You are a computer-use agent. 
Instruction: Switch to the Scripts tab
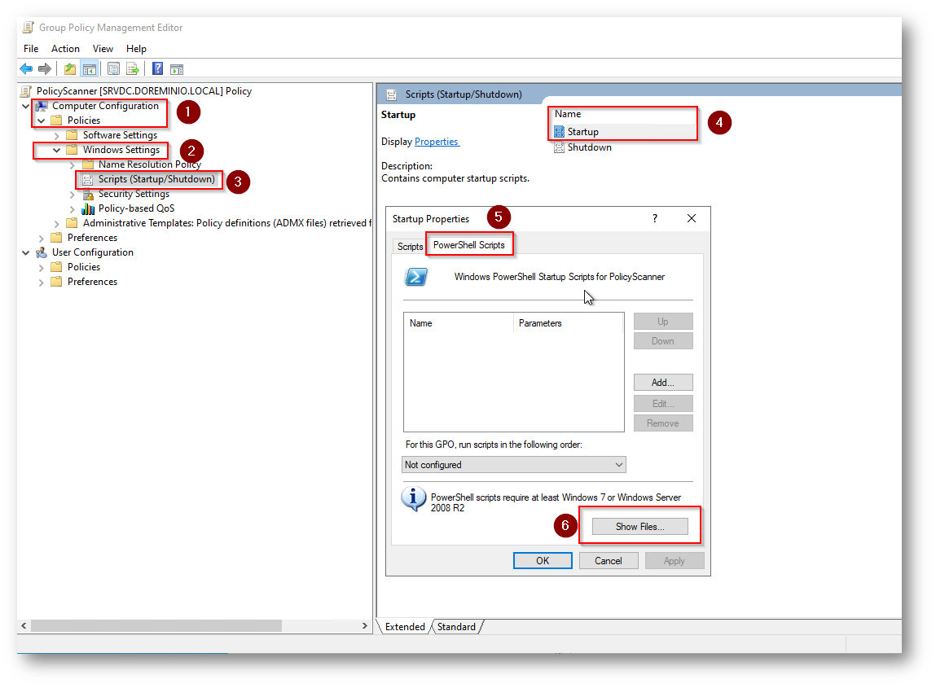(x=410, y=247)
